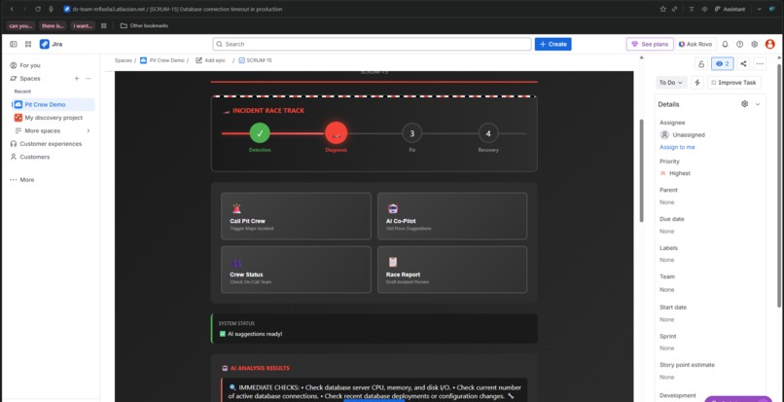This screenshot has height=402, width=784.
Task: Collapse the Details panel chevron
Action: [758, 104]
